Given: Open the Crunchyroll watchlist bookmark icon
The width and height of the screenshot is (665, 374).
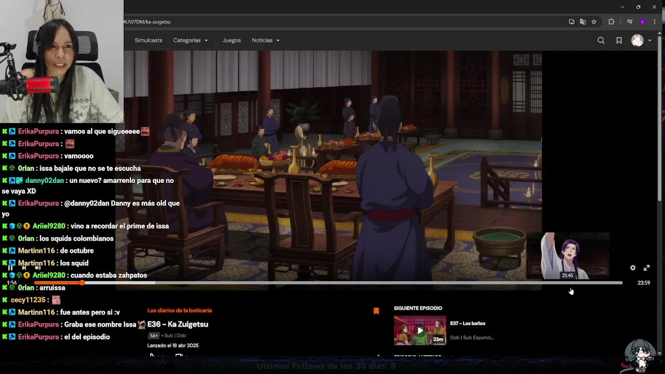Looking at the screenshot, I should (619, 41).
